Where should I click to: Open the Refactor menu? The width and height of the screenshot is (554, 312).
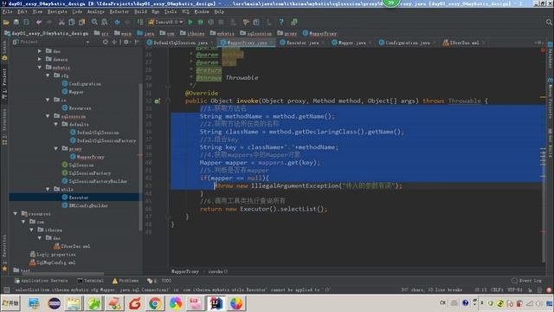tap(119, 11)
